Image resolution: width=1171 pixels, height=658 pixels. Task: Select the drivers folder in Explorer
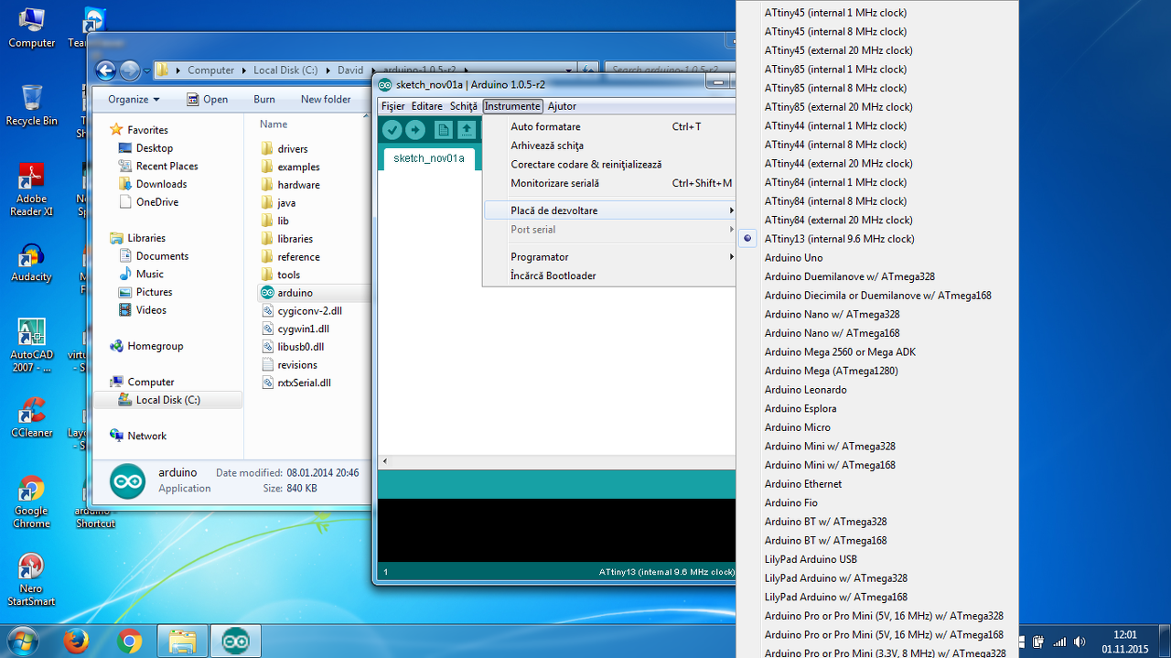(293, 149)
